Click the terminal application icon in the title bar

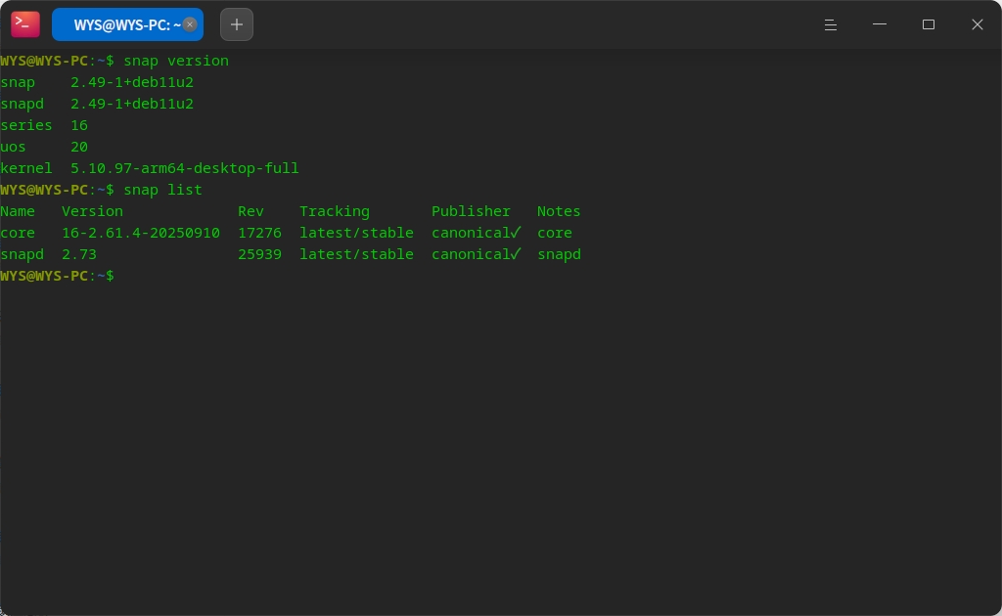[24, 23]
